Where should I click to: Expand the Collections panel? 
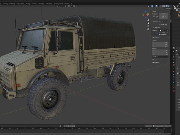click(156, 60)
